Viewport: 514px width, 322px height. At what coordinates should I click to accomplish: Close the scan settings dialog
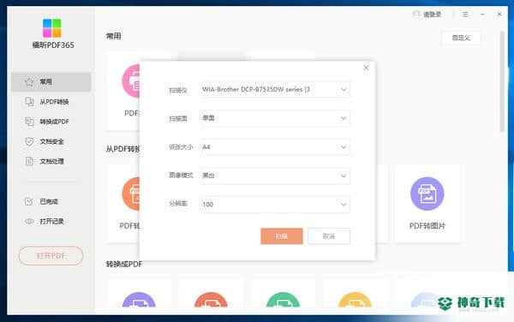(366, 68)
